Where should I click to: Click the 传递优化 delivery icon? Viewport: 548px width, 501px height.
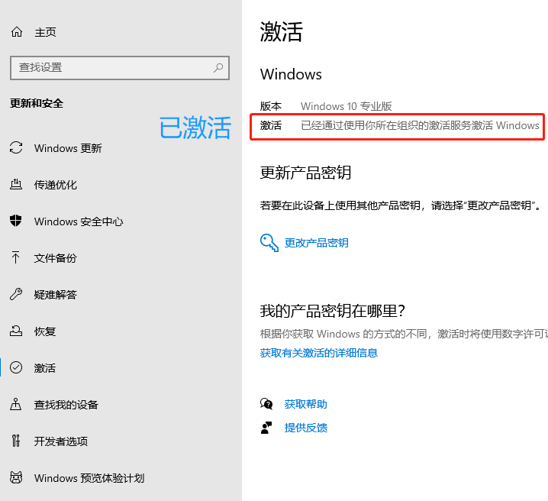[x=16, y=184]
